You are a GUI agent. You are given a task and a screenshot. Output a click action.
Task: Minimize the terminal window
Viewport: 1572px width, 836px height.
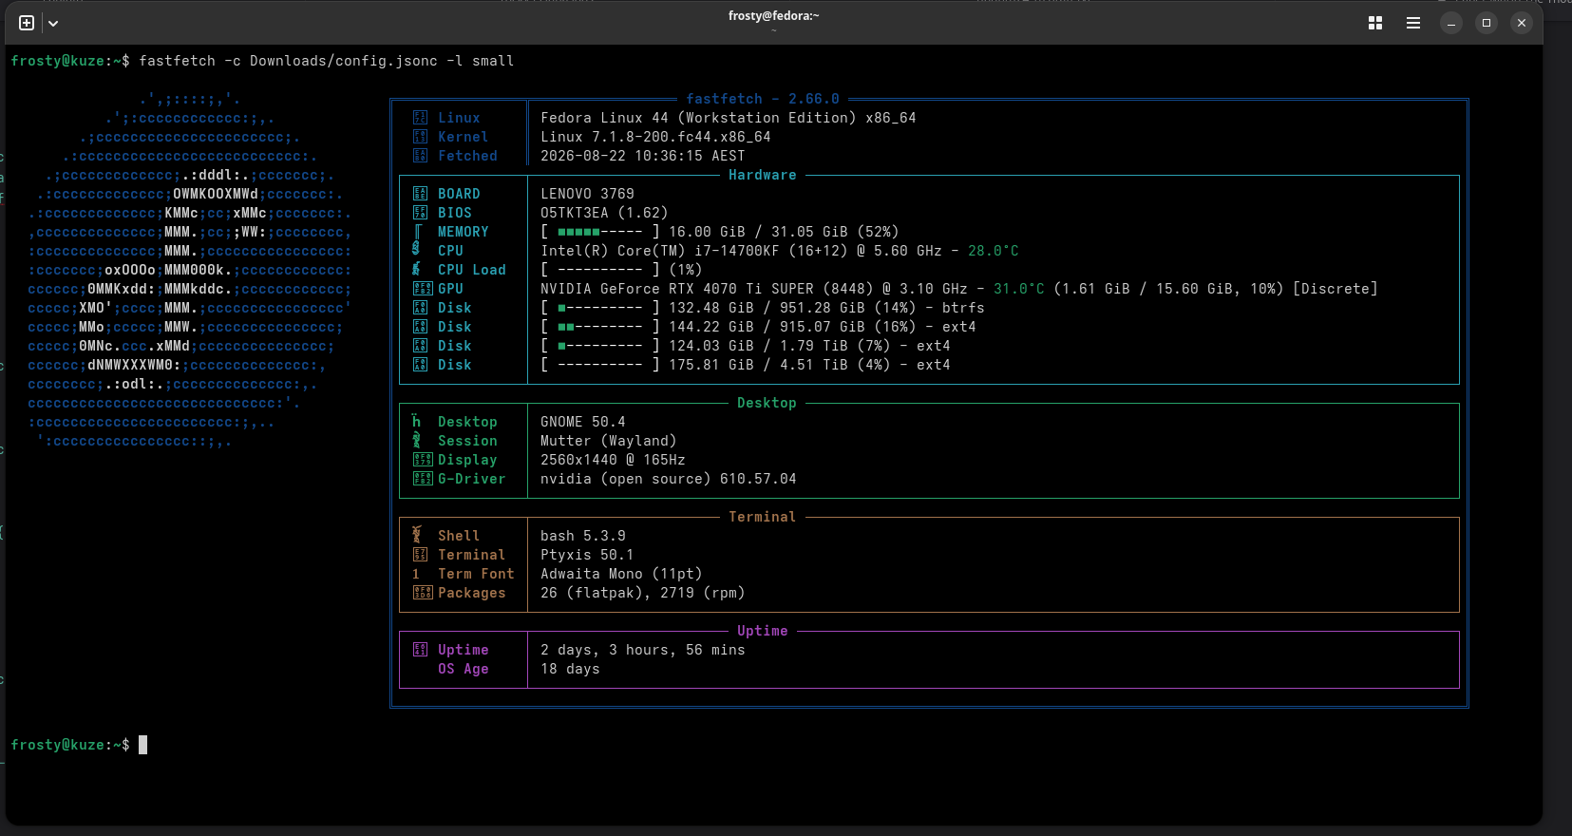[1451, 23]
